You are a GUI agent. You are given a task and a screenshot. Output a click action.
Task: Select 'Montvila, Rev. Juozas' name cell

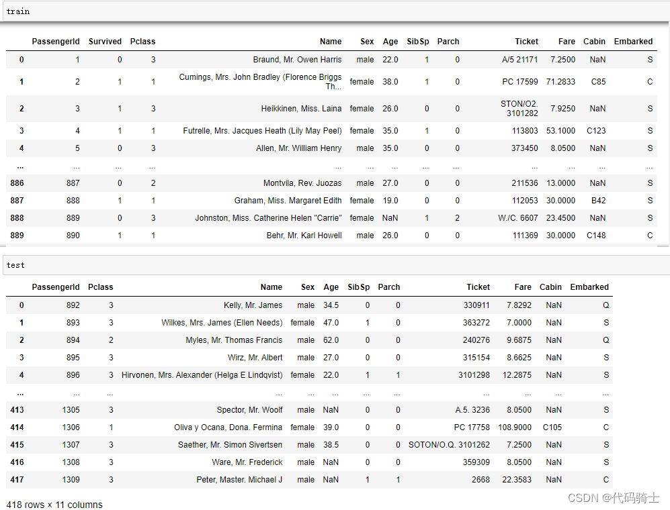click(302, 183)
